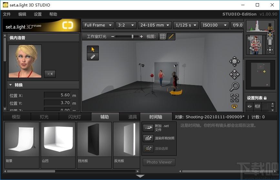Open the 文件 menu
Viewport: 280px width, 180px height.
(x=7, y=14)
